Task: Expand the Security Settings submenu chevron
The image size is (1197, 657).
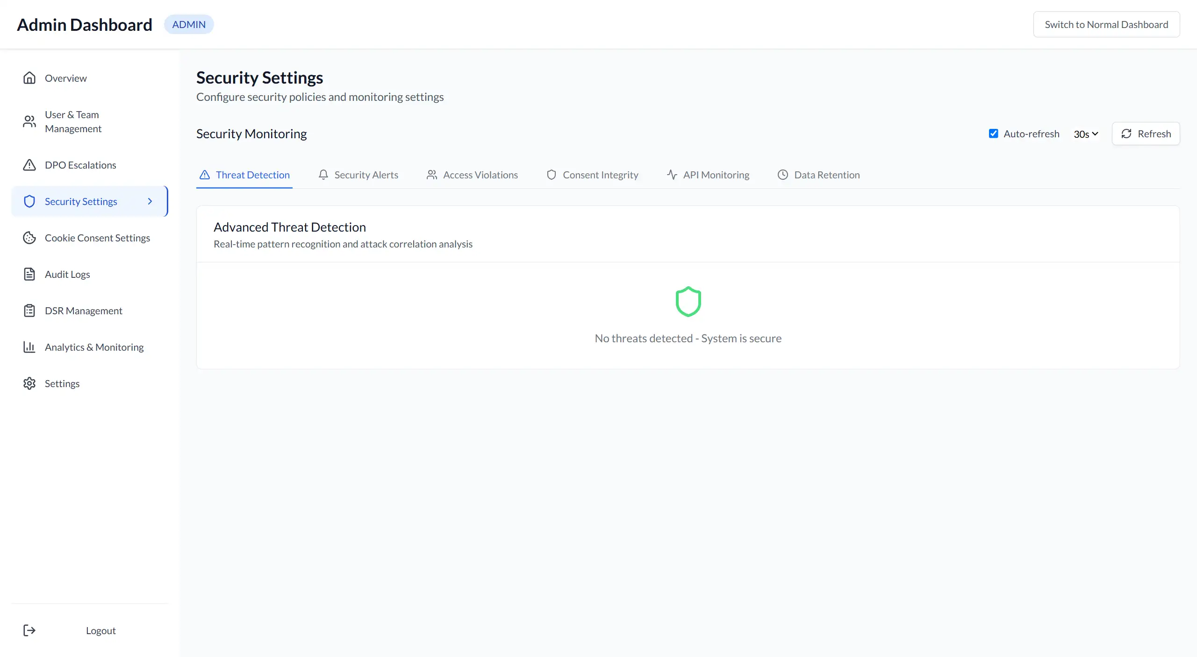Action: pos(150,201)
